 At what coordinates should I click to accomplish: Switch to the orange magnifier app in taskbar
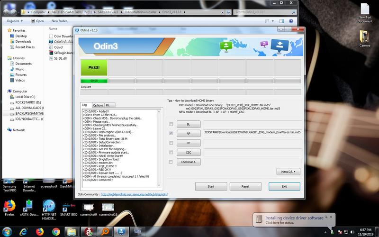(x=105, y=232)
